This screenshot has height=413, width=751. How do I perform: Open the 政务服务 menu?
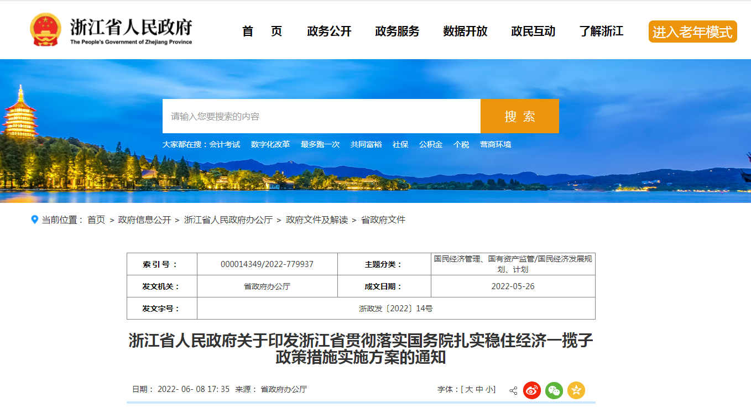tap(397, 32)
